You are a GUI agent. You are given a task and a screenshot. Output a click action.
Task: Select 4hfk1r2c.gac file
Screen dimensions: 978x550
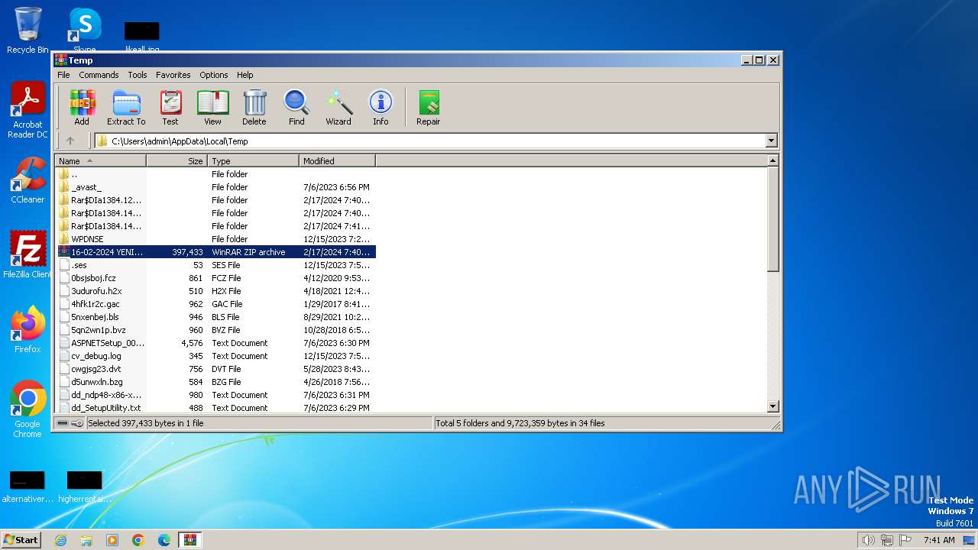tap(215, 304)
